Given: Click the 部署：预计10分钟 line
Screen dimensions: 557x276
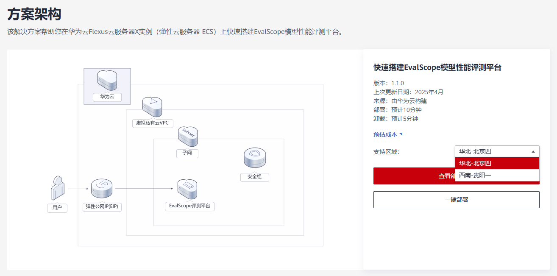Looking at the screenshot, I should (x=398, y=110).
